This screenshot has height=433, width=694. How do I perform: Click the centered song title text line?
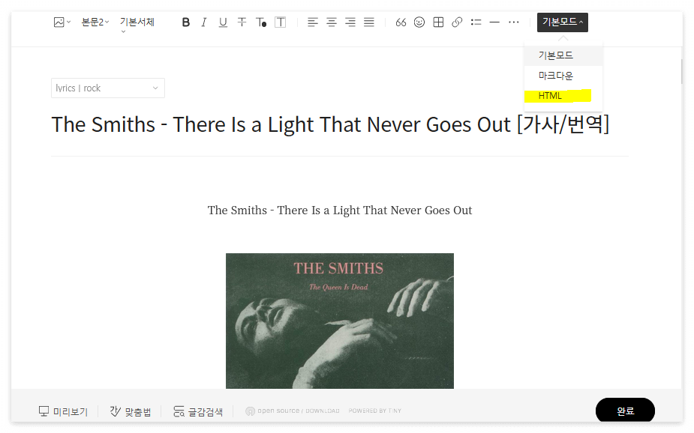coord(340,211)
